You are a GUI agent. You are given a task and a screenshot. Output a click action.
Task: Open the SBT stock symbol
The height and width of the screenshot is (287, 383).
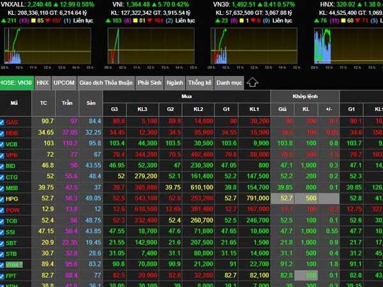(x=11, y=244)
